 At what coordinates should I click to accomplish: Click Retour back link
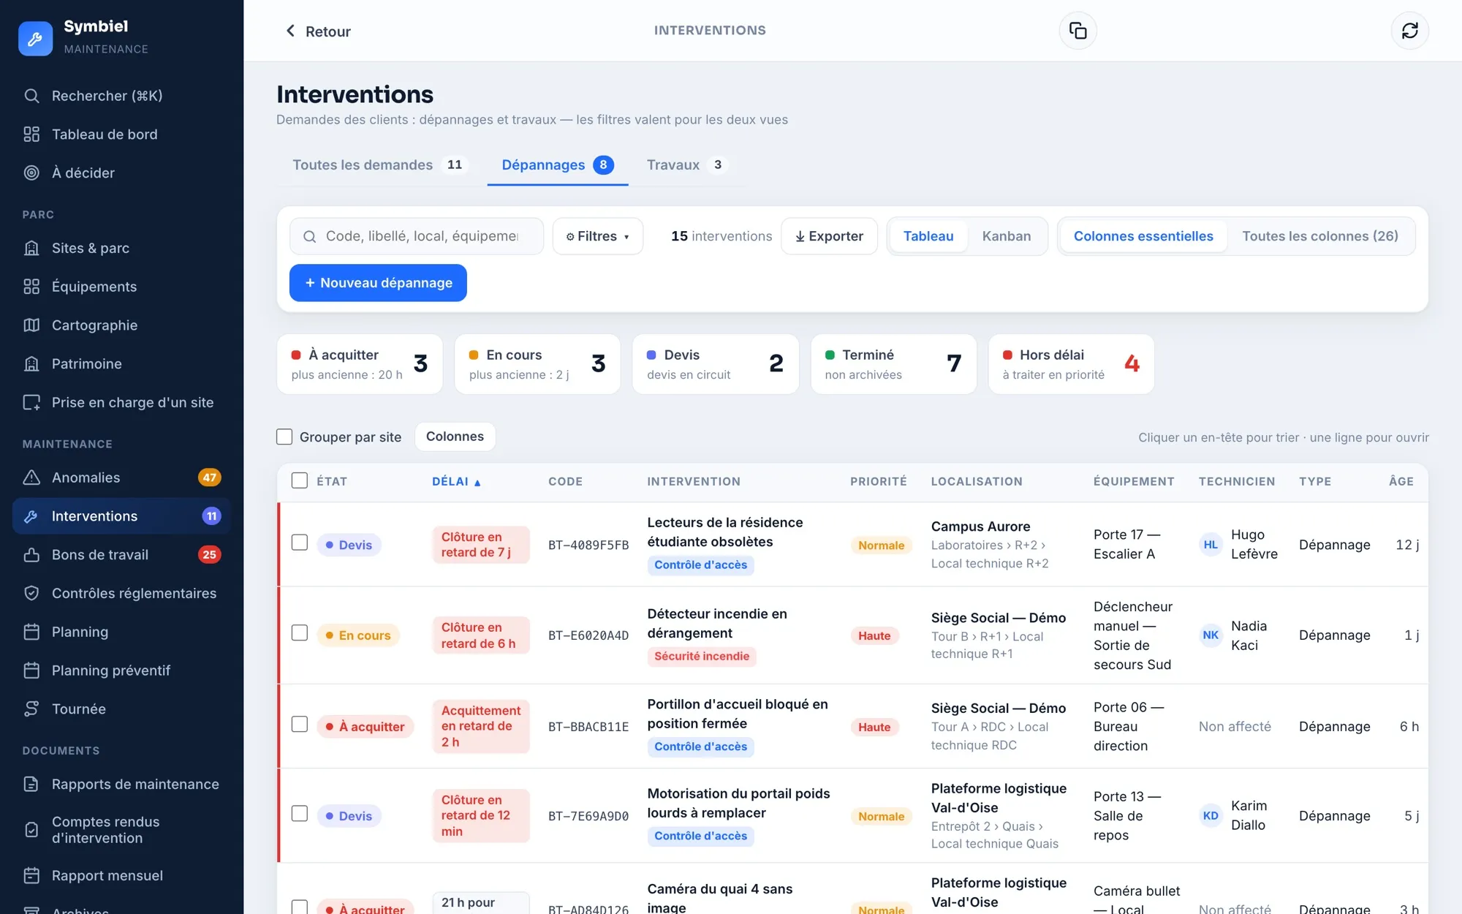click(x=317, y=31)
